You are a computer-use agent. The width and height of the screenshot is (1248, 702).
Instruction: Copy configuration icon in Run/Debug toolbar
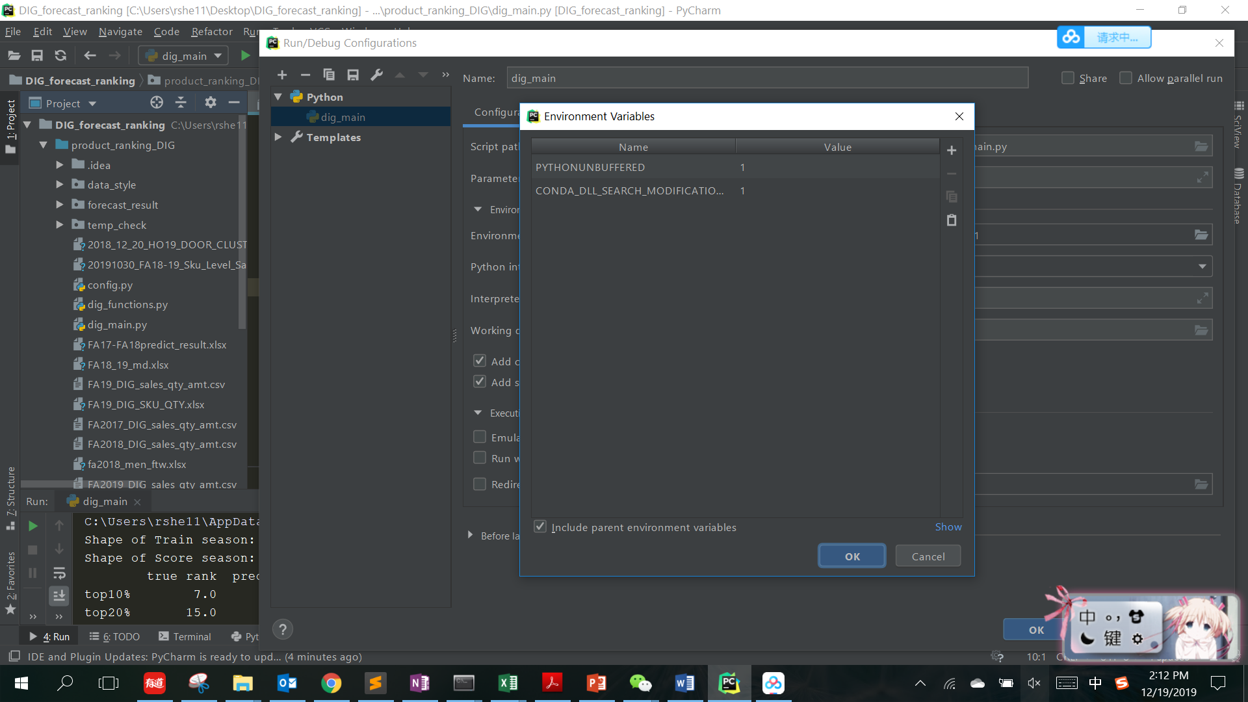pyautogui.click(x=329, y=75)
